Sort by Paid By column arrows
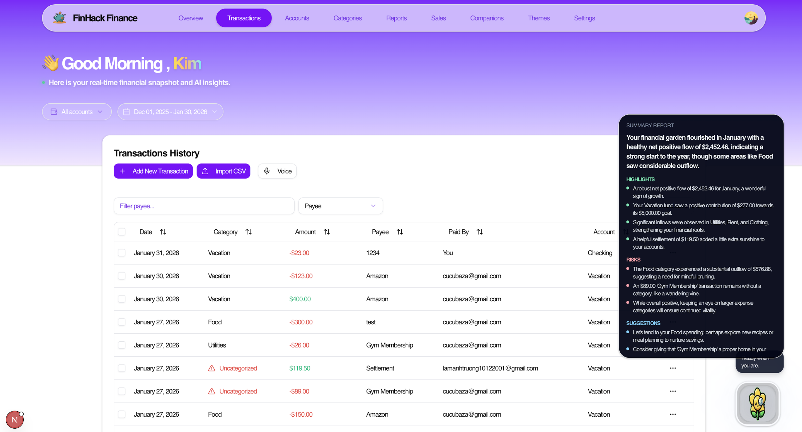802x432 pixels. pos(480,232)
